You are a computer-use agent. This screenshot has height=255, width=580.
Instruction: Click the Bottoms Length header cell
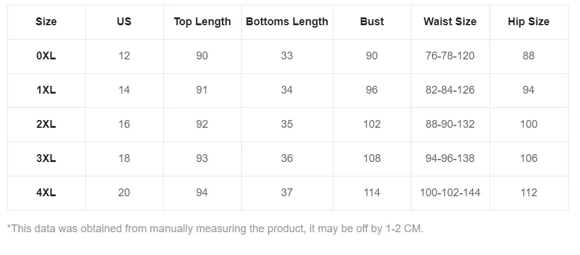coord(287,22)
